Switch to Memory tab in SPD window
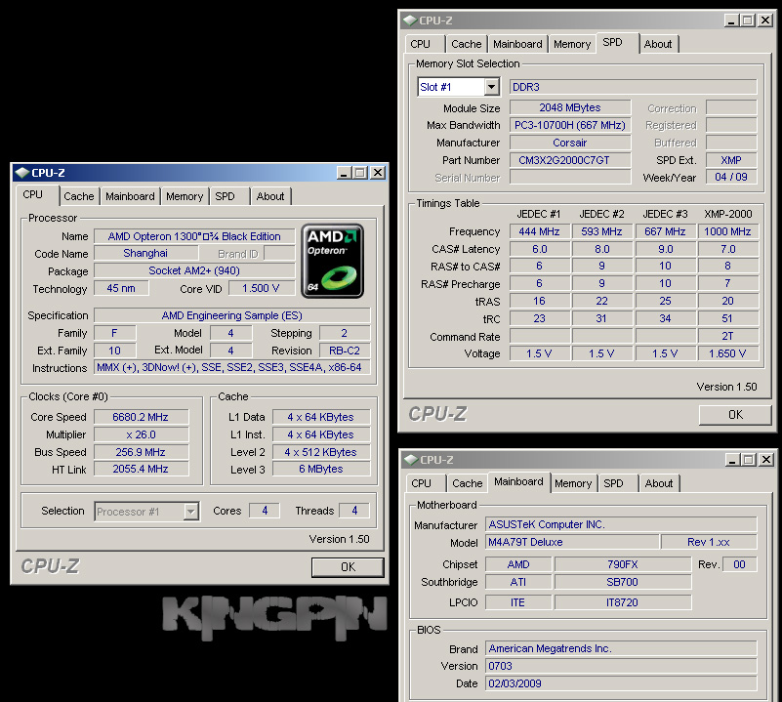Image resolution: width=782 pixels, height=702 pixels. point(572,44)
